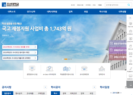Click the search magnifier icon
The height and width of the screenshot is (95, 133).
(129, 5)
